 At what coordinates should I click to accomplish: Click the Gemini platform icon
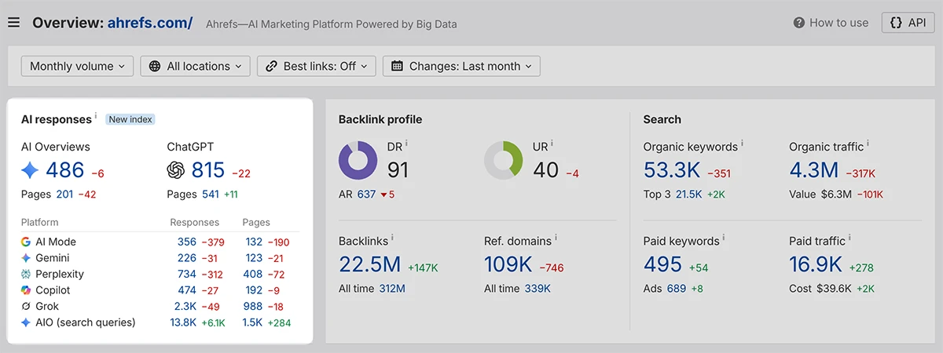(26, 258)
